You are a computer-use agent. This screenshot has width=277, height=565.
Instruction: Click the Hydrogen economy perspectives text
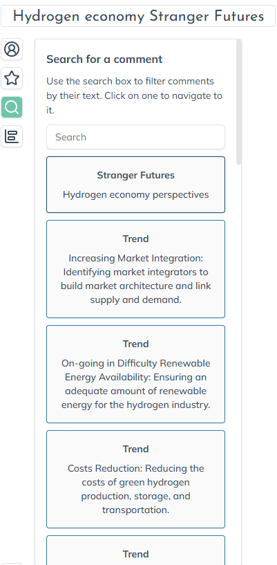pos(135,194)
